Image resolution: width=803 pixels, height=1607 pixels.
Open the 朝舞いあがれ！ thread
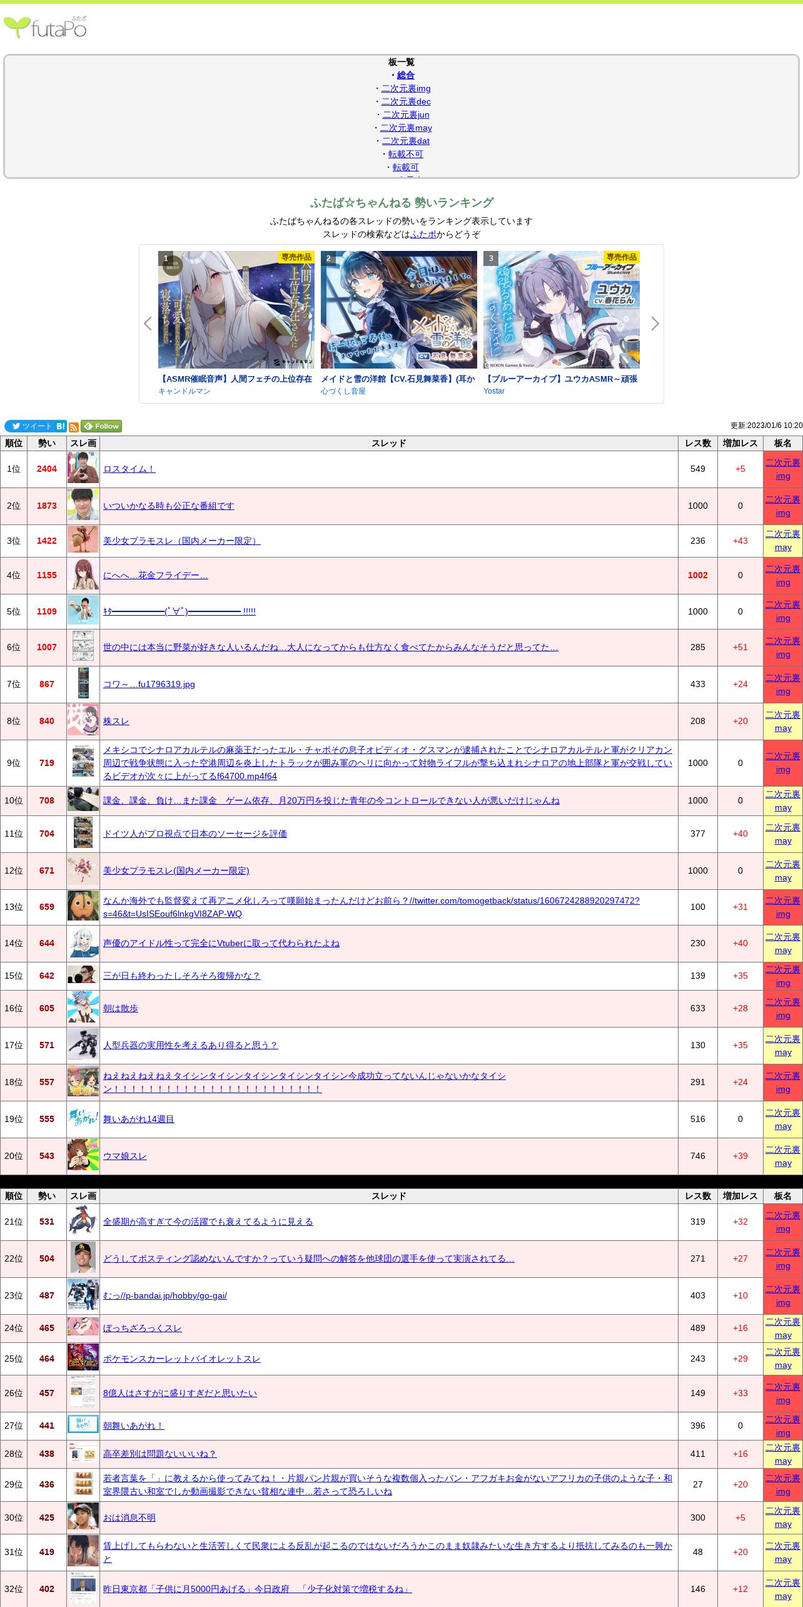click(134, 1426)
